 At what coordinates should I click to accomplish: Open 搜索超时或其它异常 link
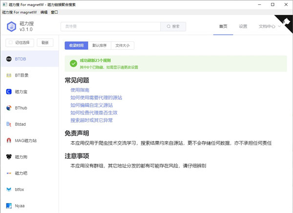tap(92, 120)
